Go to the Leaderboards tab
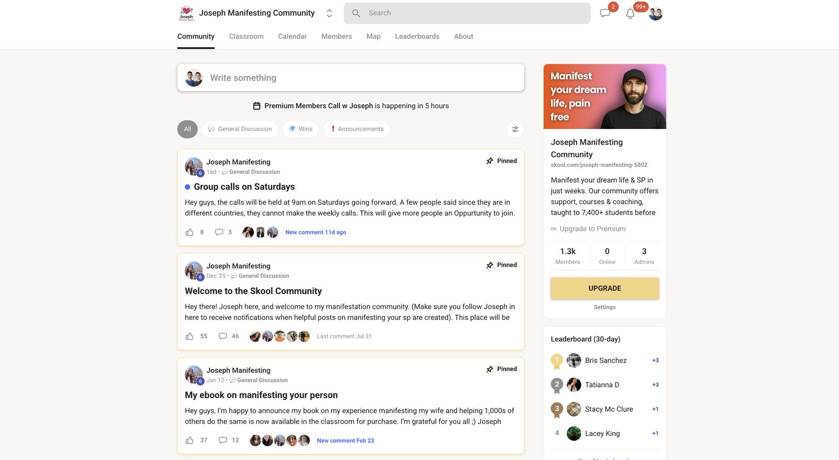Viewport: 839px width, 460px height. click(417, 36)
